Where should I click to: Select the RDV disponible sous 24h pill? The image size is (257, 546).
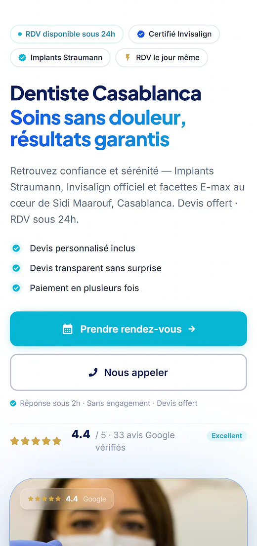(67, 34)
